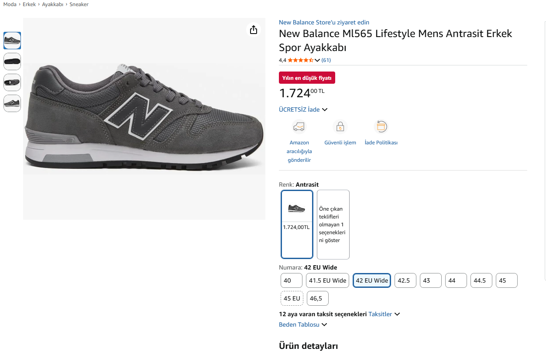
Task: Click the Güvenli işlem lock icon
Action: point(340,127)
